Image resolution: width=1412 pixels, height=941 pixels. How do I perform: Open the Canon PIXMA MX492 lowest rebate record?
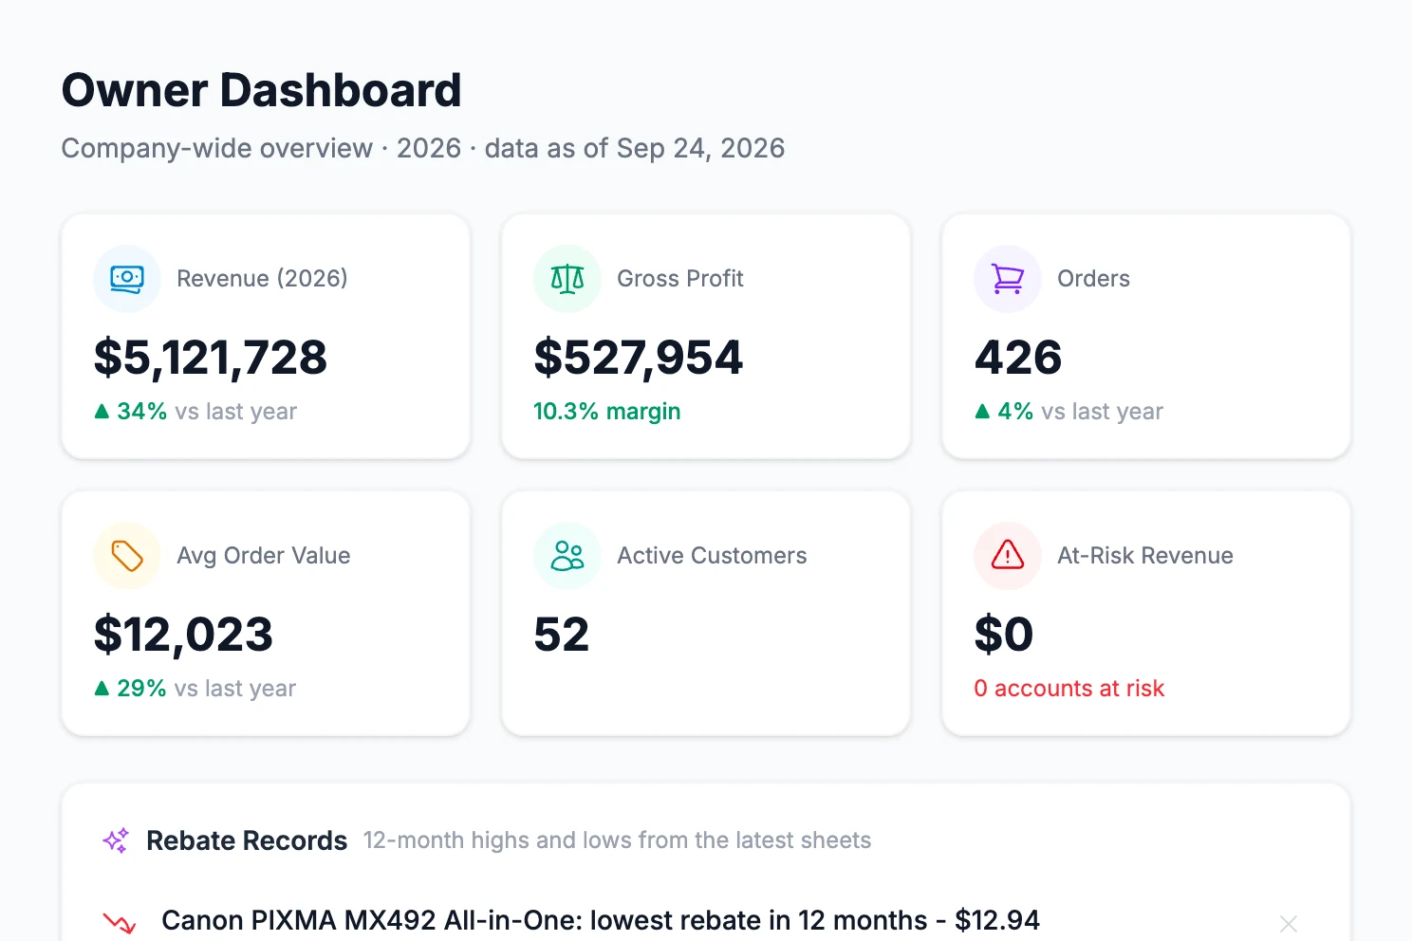pyautogui.click(x=601, y=921)
